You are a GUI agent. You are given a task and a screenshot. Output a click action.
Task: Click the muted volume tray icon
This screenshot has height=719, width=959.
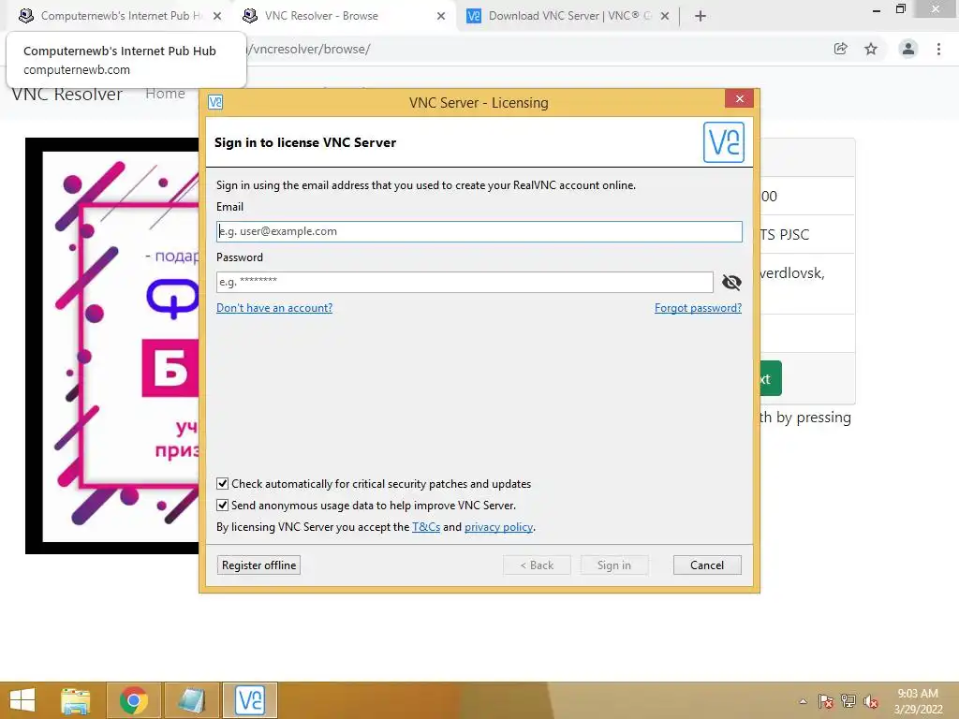[x=871, y=701]
